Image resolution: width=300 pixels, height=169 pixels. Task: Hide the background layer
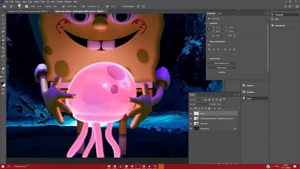tap(191, 129)
